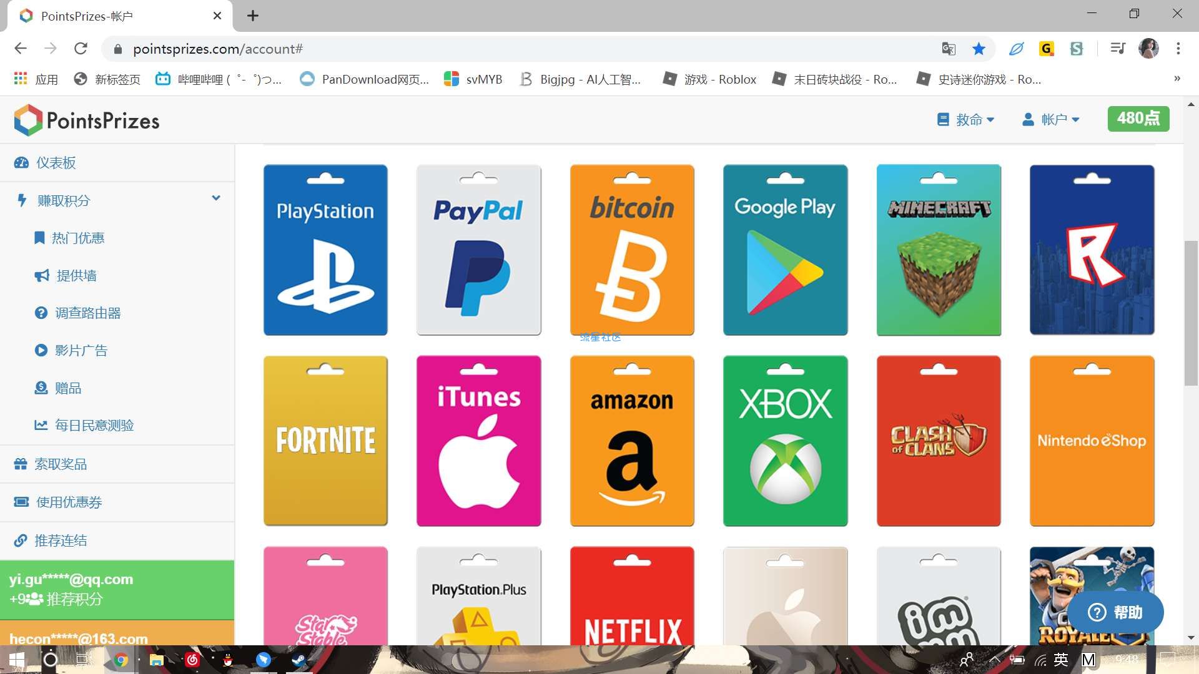Open the svMYB bookmark
The width and height of the screenshot is (1199, 674).
pyautogui.click(x=473, y=79)
